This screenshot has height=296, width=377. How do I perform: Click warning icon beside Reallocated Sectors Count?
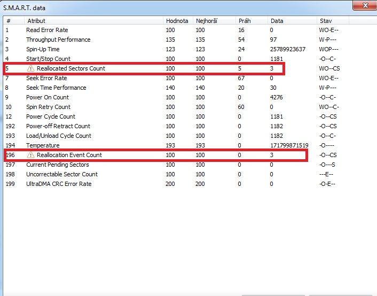coord(30,68)
